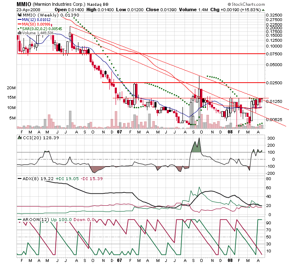Click the green AROON legend line marker
This screenshot has width=289, height=264.
pyautogui.click(x=19, y=219)
